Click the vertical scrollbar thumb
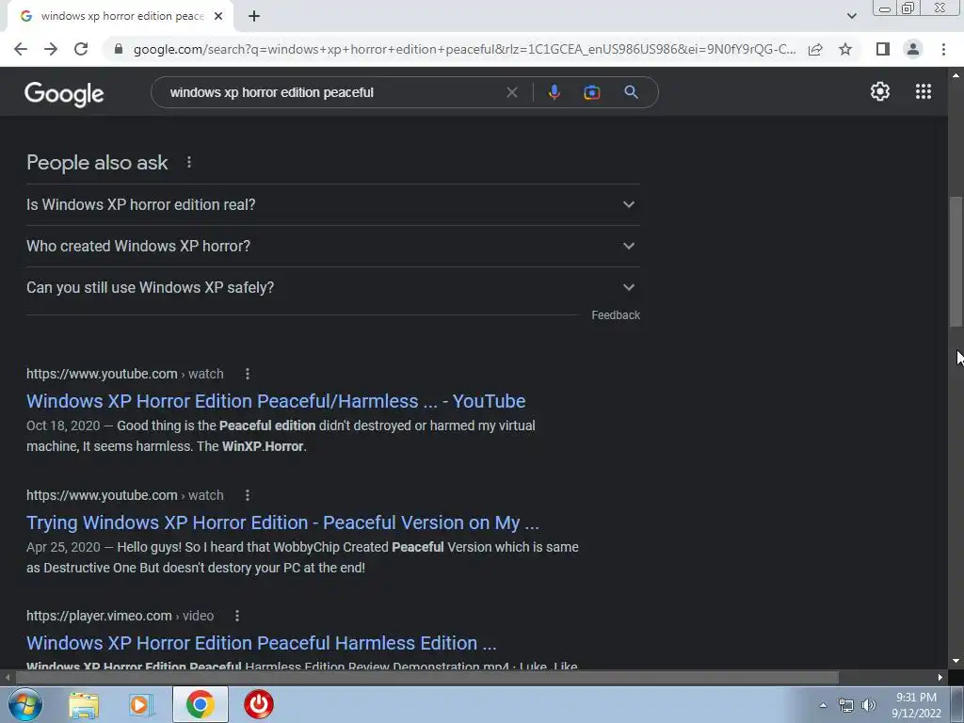964x723 pixels. (956, 262)
